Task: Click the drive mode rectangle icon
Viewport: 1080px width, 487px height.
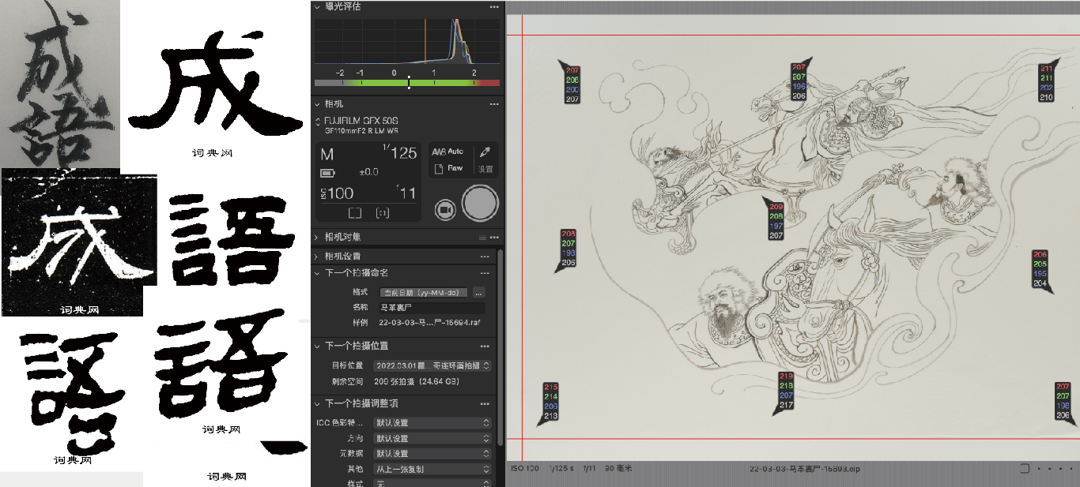Action: (x=355, y=213)
